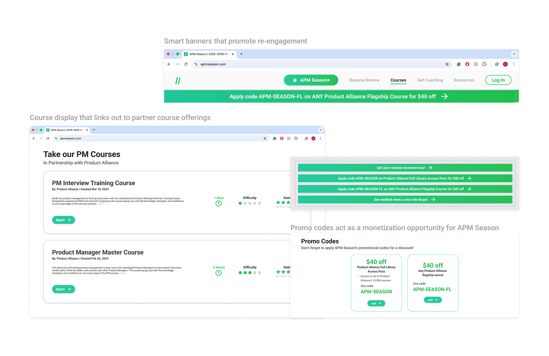
Task: Close the APM Season tab in top browser
Action: coord(233,54)
